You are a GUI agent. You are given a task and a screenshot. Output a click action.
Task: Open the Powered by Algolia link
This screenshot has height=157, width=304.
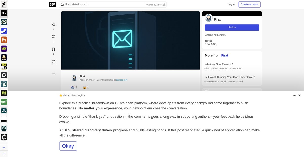click(155, 5)
